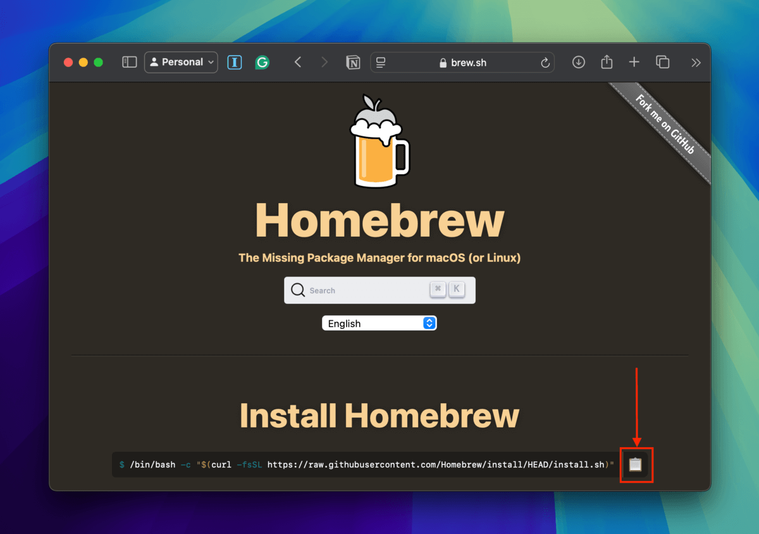
Task: Click the Homebrew title heading
Action: 379,220
